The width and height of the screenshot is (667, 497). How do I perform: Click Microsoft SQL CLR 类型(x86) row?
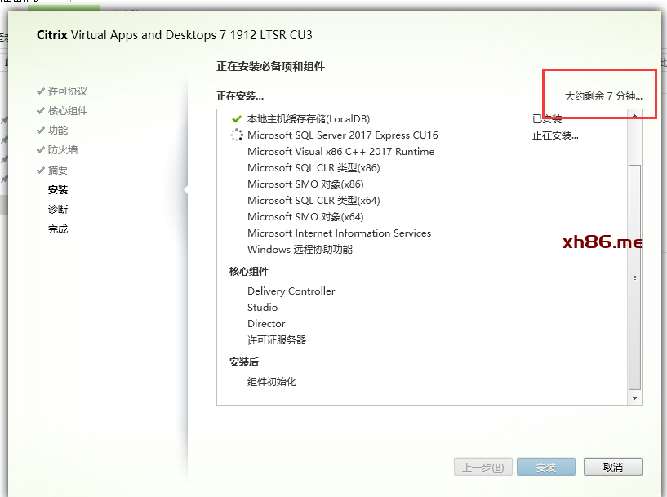313,168
